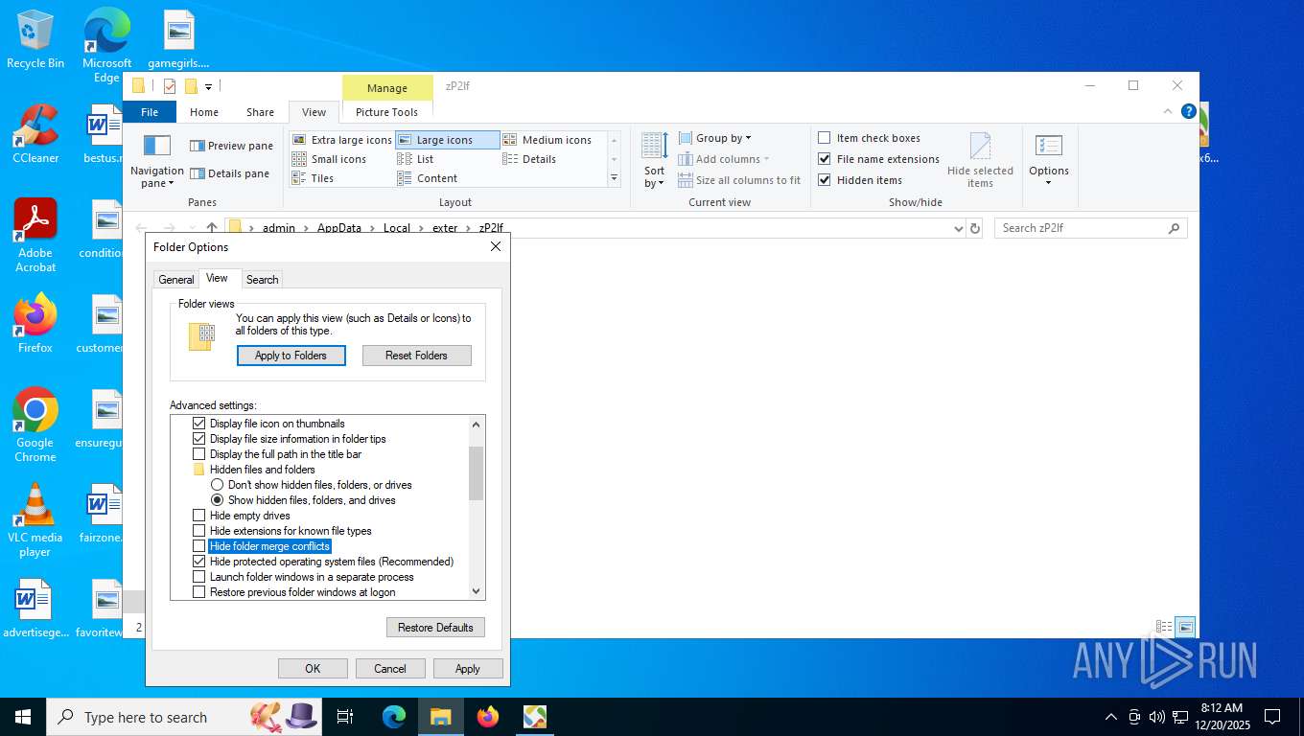Click Reset Folders button
Screen dimensions: 1304x736
(x=417, y=356)
